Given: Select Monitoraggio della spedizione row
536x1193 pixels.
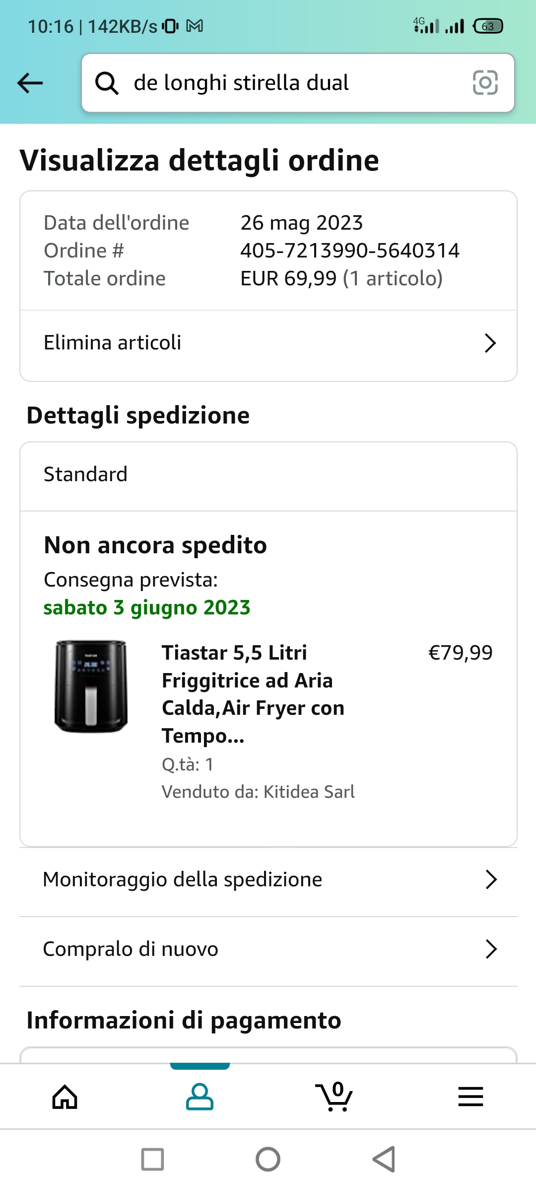Looking at the screenshot, I should point(183,879).
